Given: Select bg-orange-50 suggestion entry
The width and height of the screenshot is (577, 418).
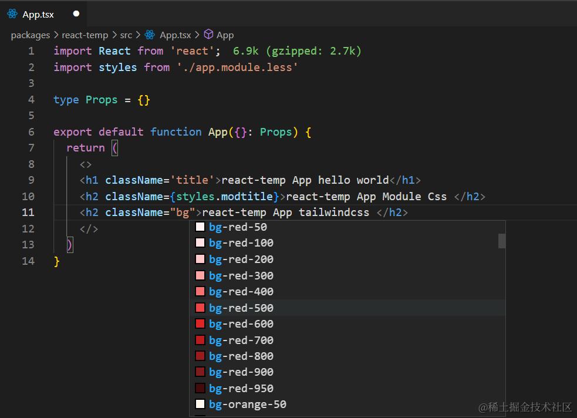Looking at the screenshot, I should tap(247, 404).
